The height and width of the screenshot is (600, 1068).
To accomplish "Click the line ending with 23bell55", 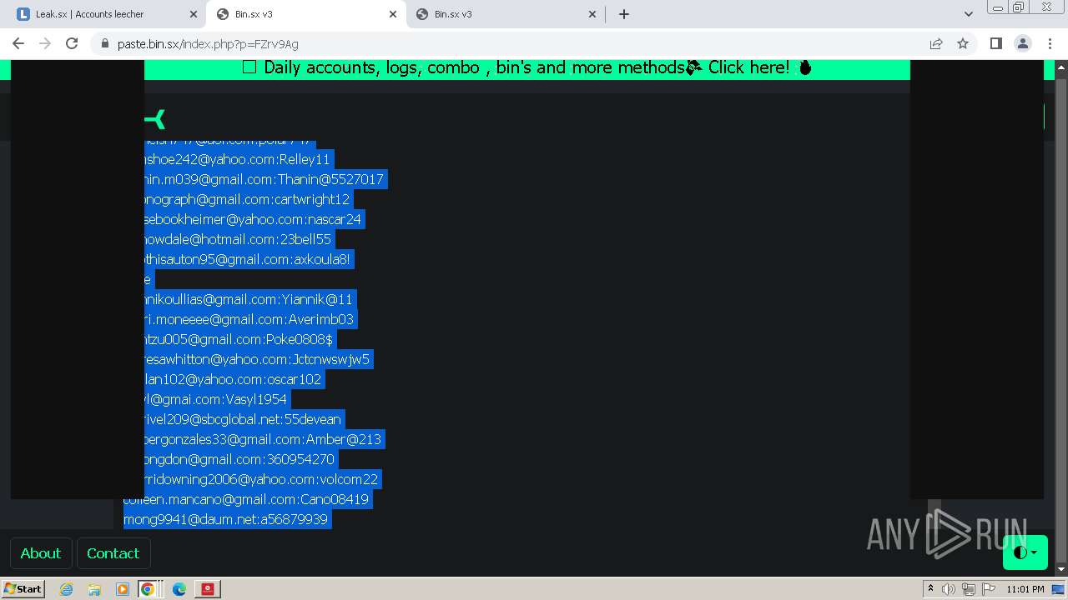I will tap(239, 239).
